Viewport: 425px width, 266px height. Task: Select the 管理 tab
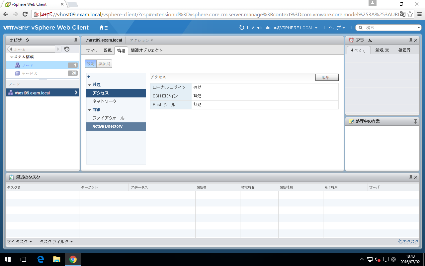coord(121,51)
